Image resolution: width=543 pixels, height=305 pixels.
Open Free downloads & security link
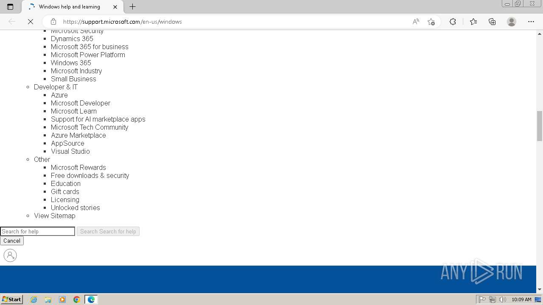[x=90, y=175]
